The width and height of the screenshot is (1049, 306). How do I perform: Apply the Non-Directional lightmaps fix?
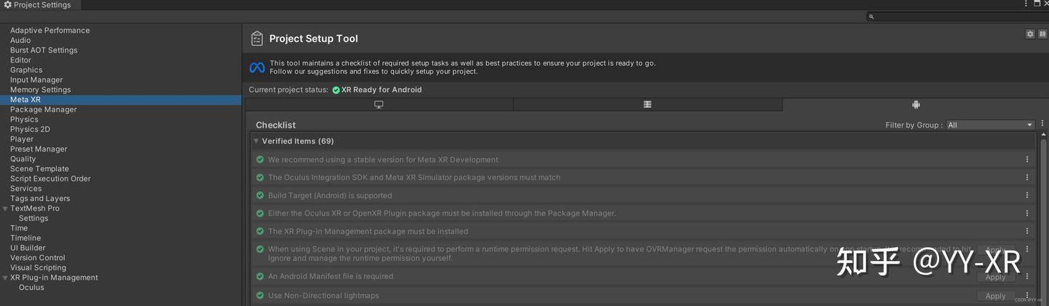point(995,296)
